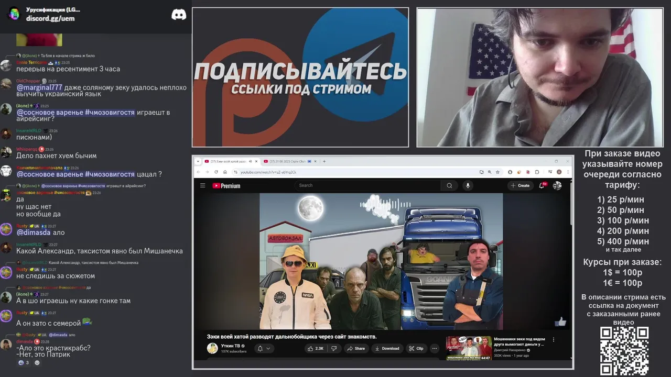Click the Discord logo in the chat overlay
The width and height of the screenshot is (671, 377).
coord(179,15)
